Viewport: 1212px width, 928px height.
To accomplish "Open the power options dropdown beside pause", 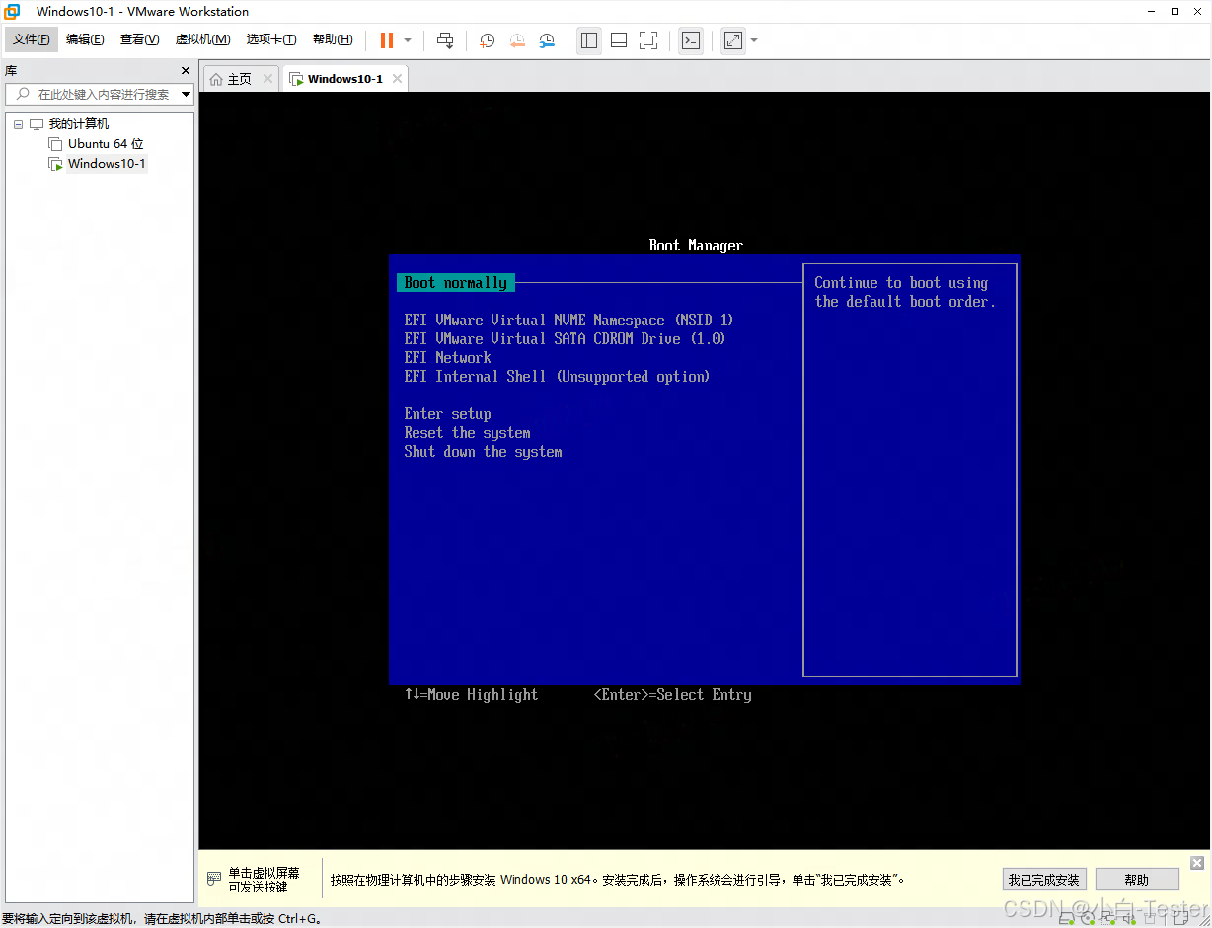I will point(408,40).
